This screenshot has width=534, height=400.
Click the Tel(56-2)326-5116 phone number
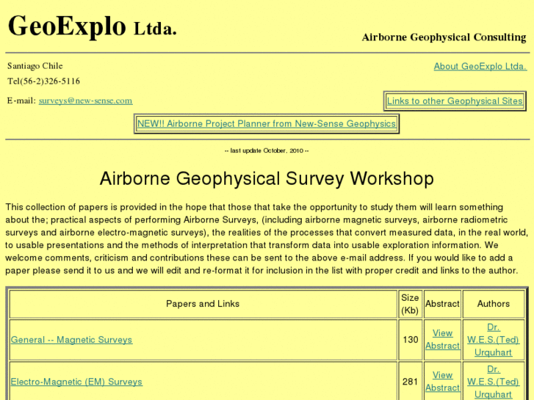43,81
